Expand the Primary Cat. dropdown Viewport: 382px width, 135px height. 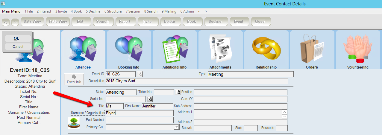(x=176, y=127)
